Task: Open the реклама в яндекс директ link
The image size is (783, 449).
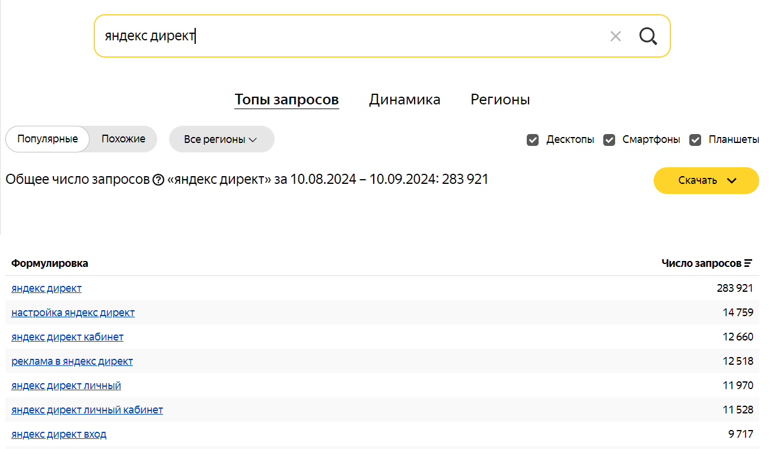Action: (x=72, y=361)
